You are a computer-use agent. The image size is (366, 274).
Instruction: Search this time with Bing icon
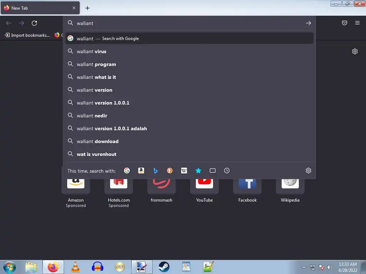tap(155, 171)
